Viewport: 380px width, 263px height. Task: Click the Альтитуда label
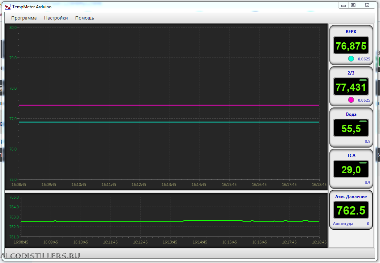(x=343, y=224)
